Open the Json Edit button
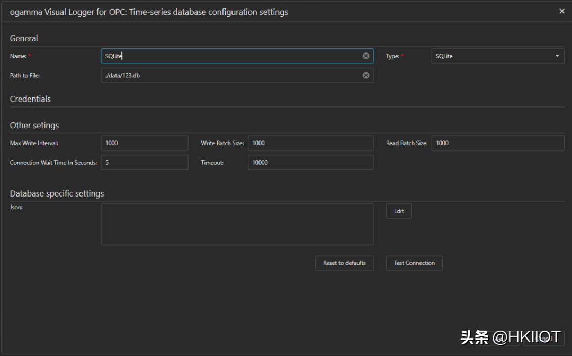Image resolution: width=572 pixels, height=356 pixels. (399, 211)
